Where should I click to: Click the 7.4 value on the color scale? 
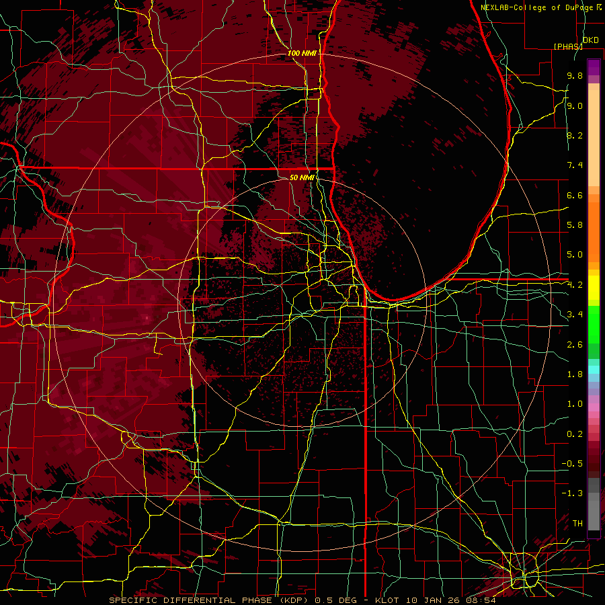coord(575,165)
